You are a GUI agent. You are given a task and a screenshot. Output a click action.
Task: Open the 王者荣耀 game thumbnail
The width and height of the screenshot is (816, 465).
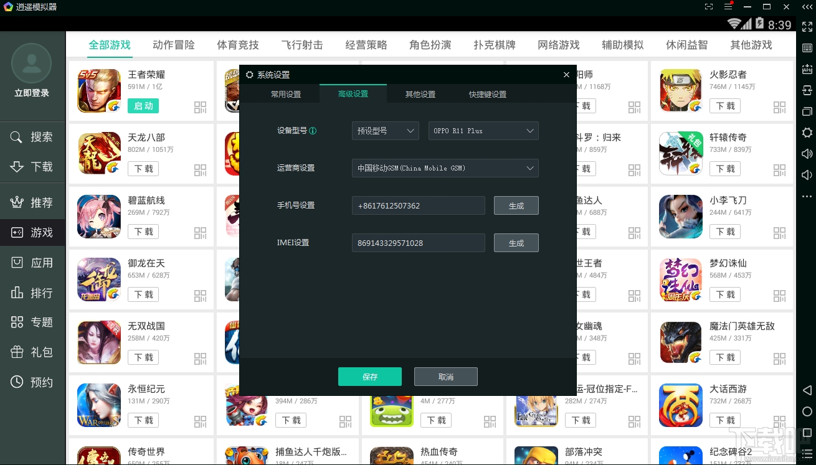pyautogui.click(x=99, y=91)
